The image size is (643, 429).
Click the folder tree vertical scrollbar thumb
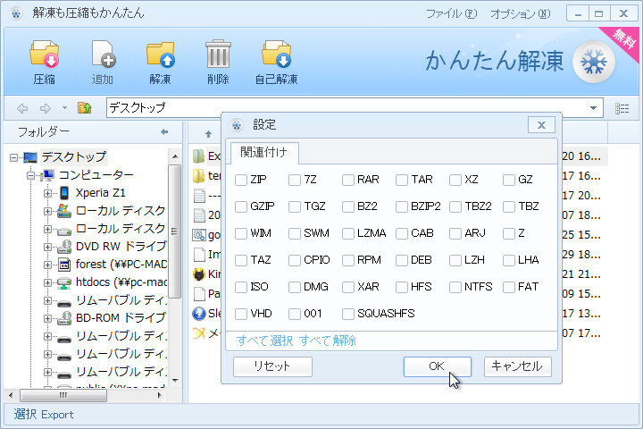point(175,231)
